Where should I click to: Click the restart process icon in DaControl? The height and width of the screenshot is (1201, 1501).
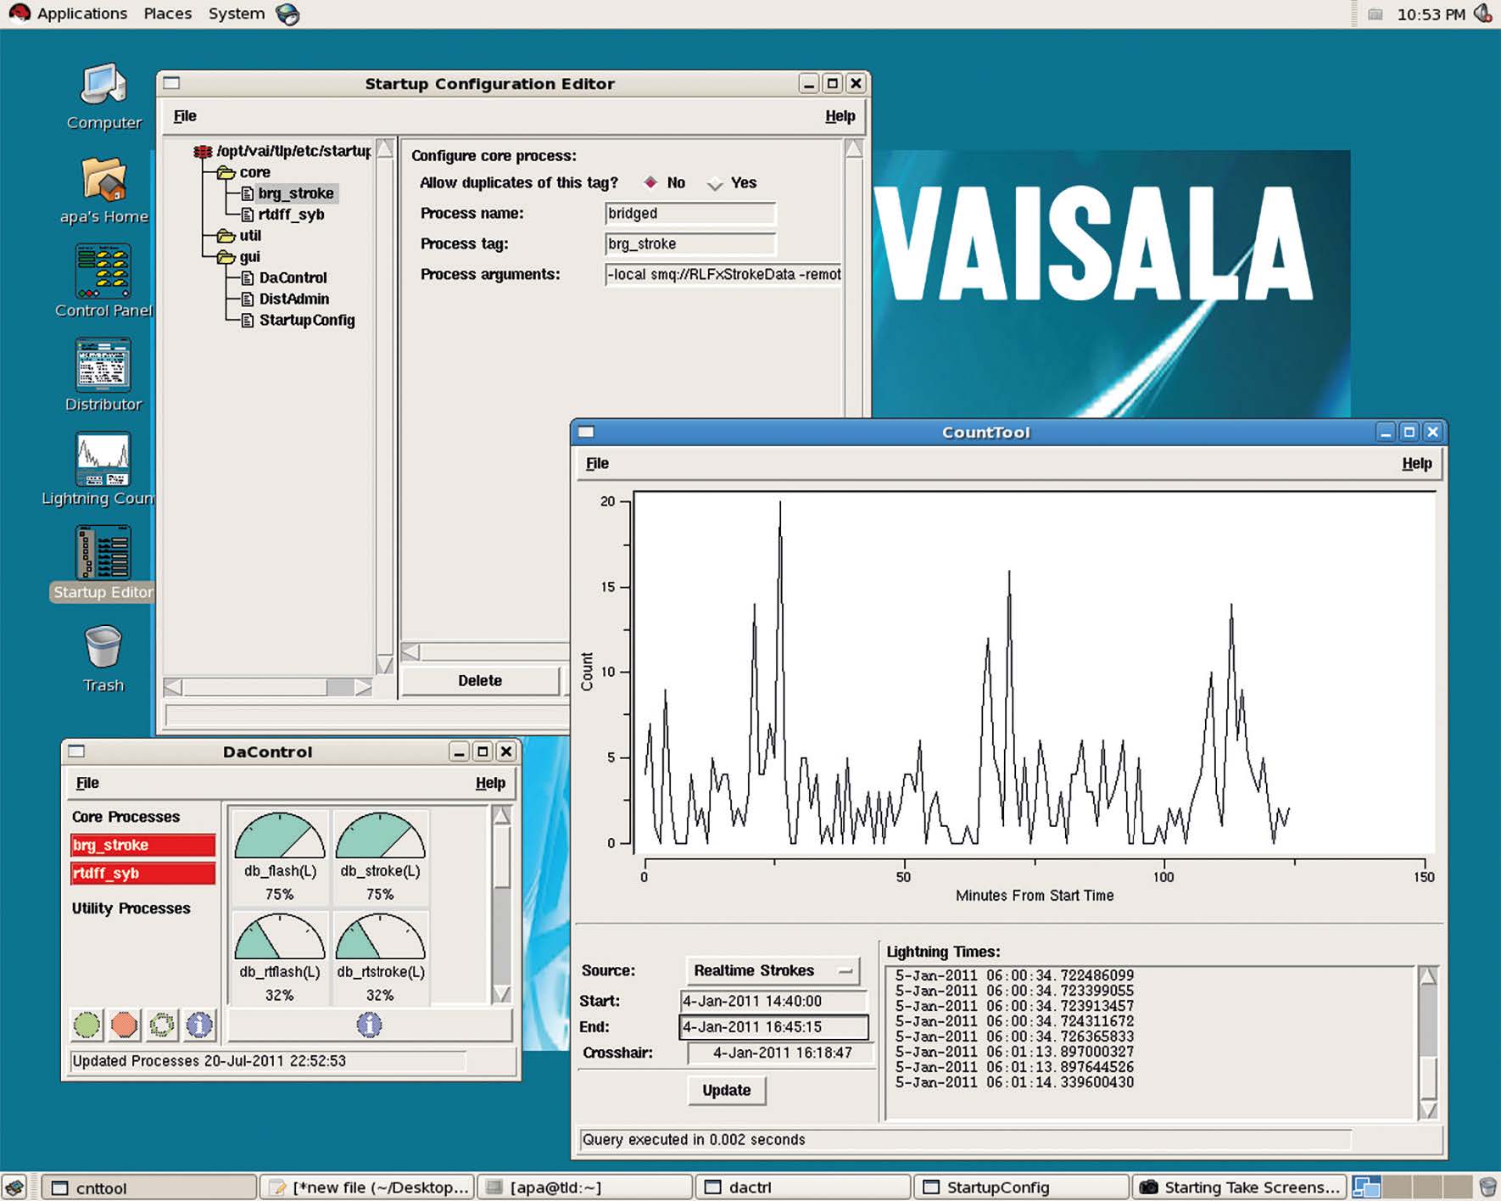(161, 1025)
